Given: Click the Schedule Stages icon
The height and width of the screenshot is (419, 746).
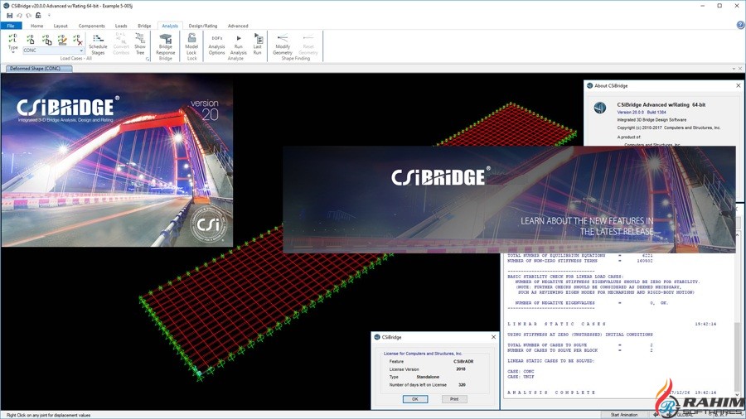Looking at the screenshot, I should (98, 42).
